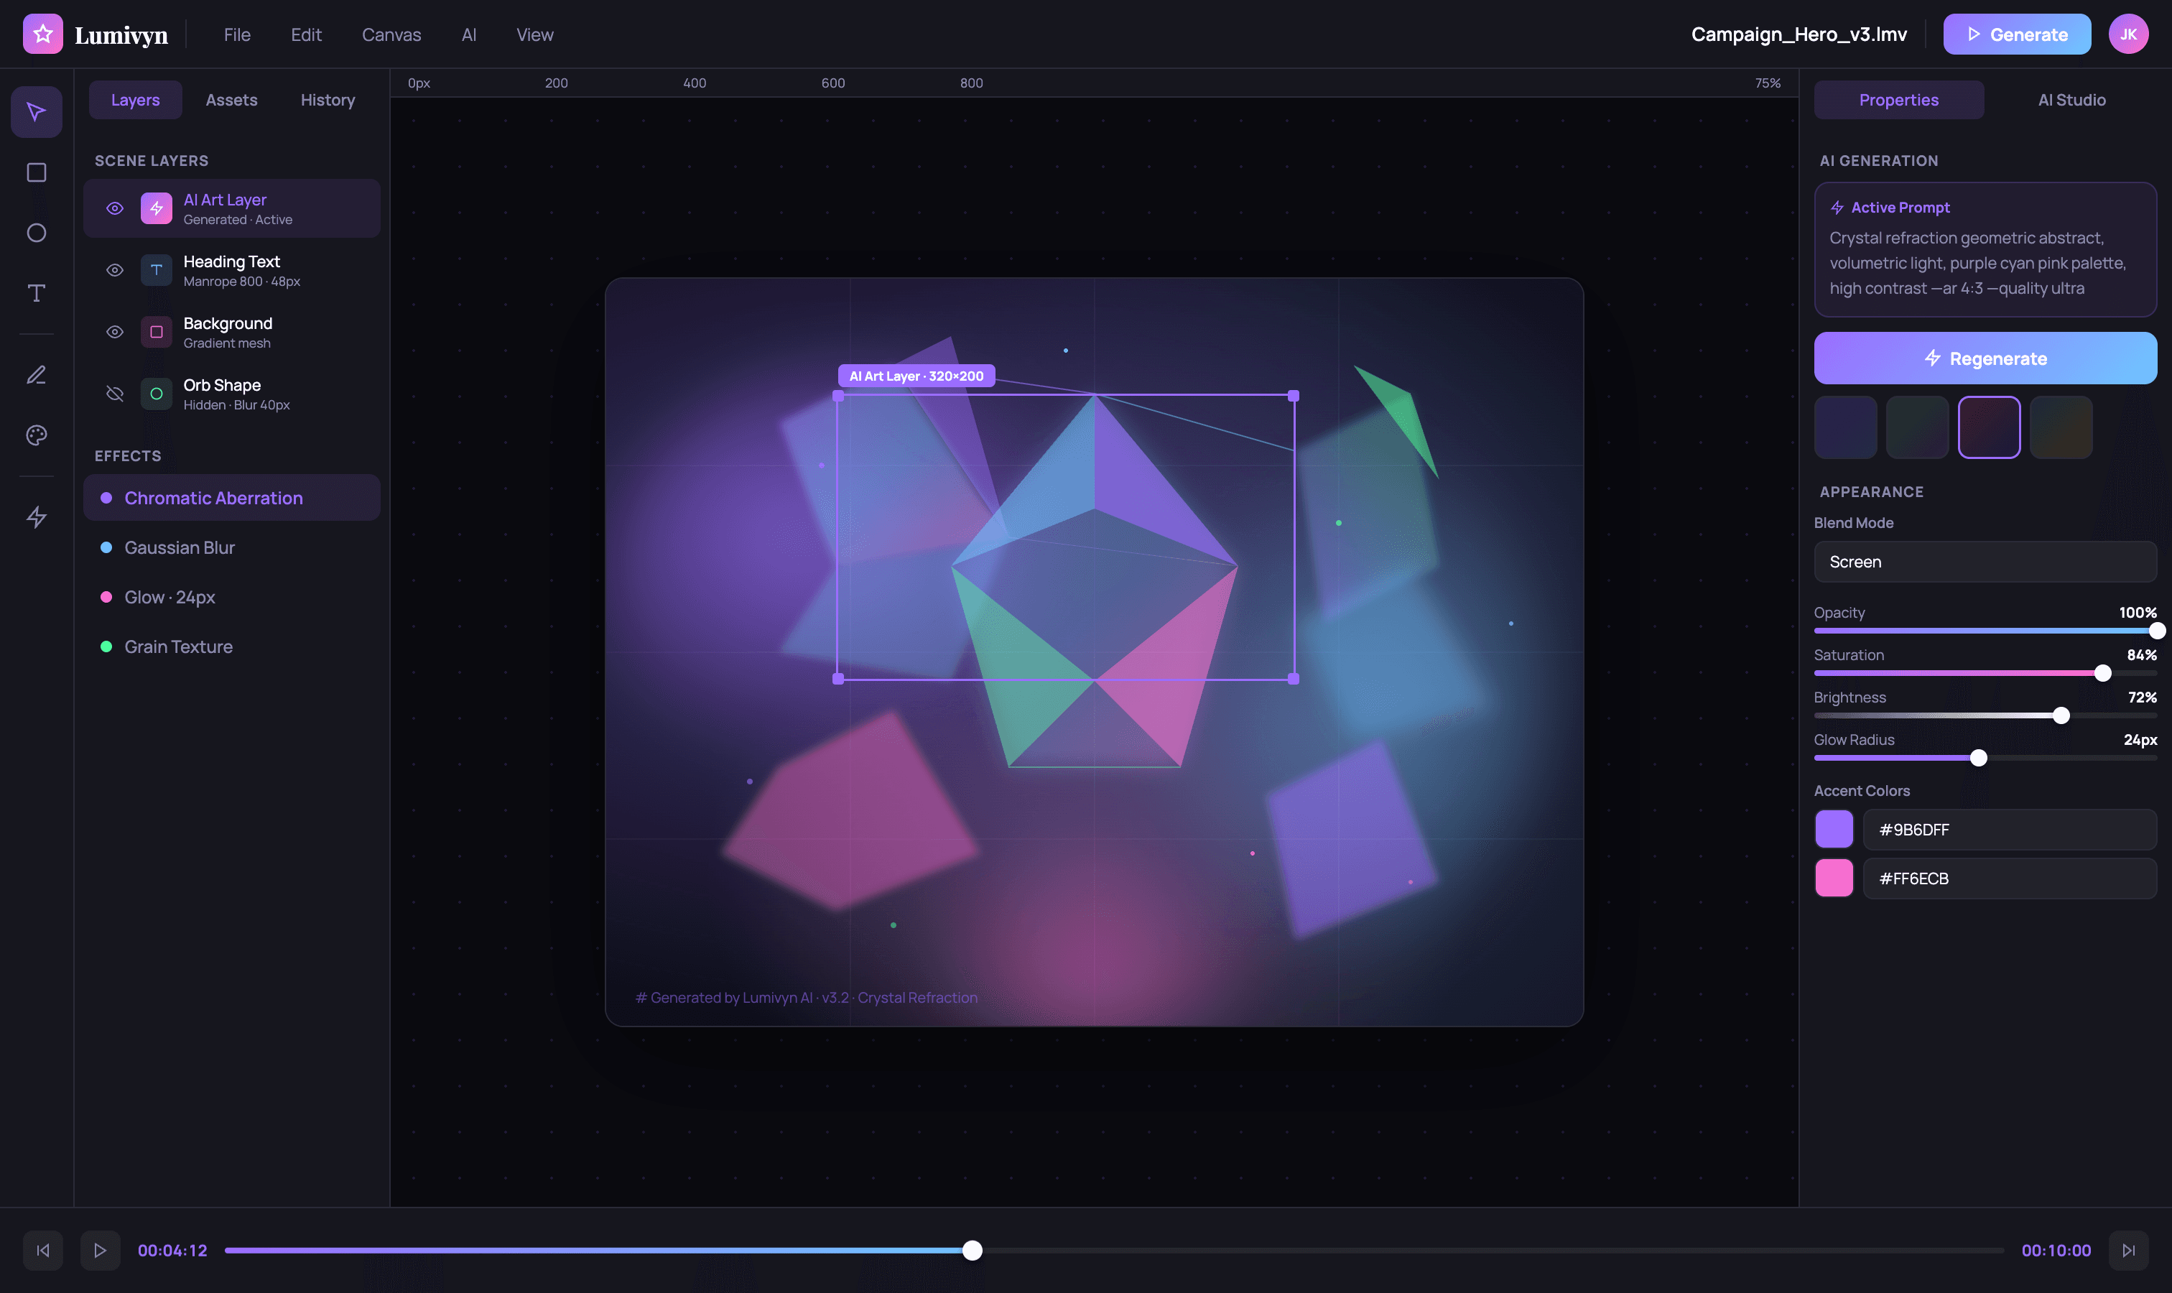Show the Orb Shape layer
2172x1293 pixels.
click(114, 393)
